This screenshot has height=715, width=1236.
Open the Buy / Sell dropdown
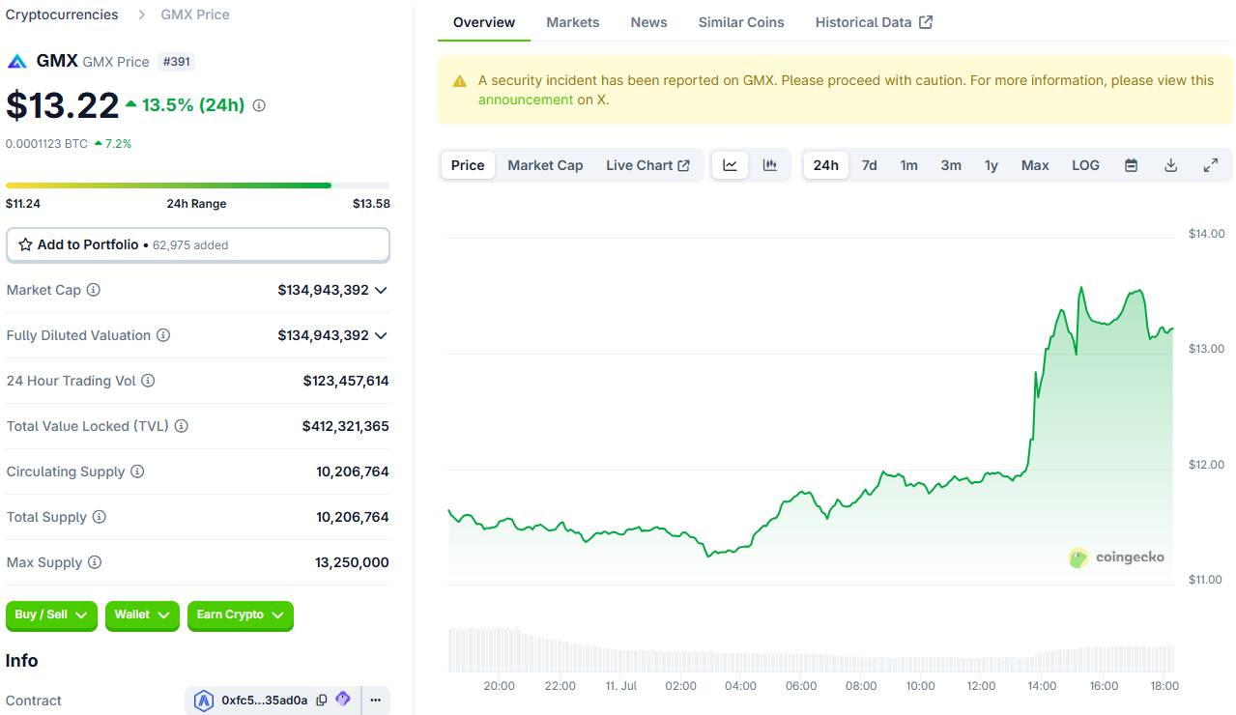pos(52,615)
